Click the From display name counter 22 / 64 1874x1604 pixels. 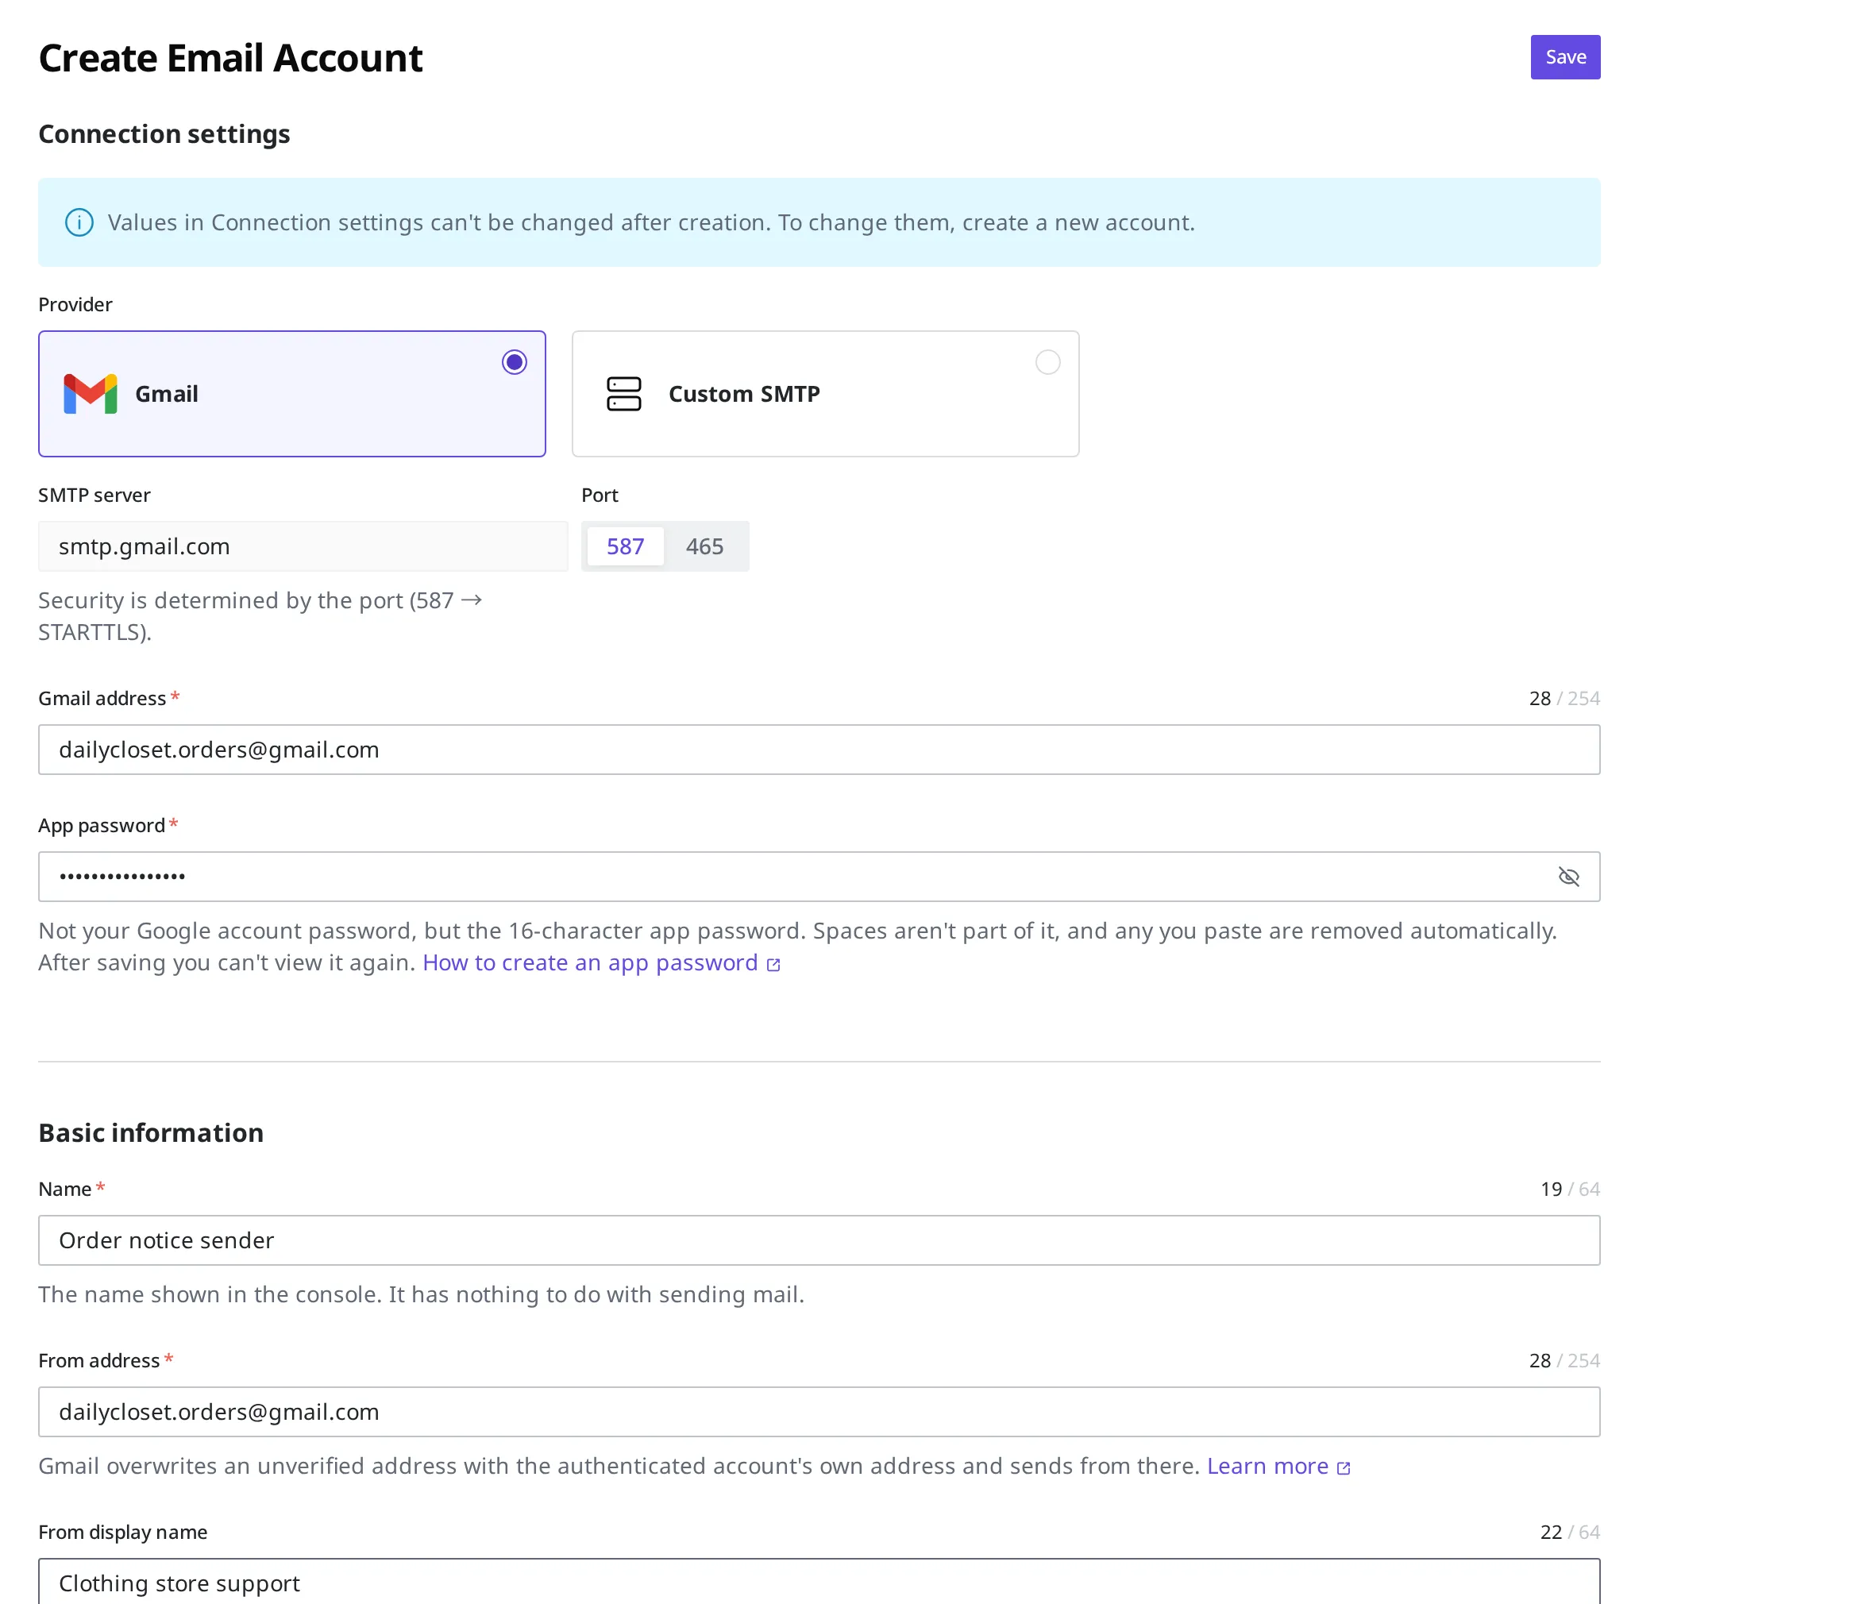(1569, 1532)
